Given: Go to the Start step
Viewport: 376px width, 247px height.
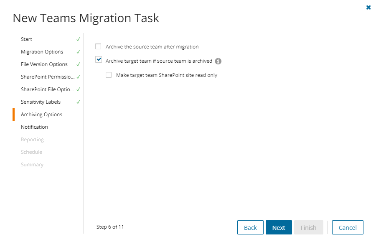Looking at the screenshot, I should click(27, 39).
